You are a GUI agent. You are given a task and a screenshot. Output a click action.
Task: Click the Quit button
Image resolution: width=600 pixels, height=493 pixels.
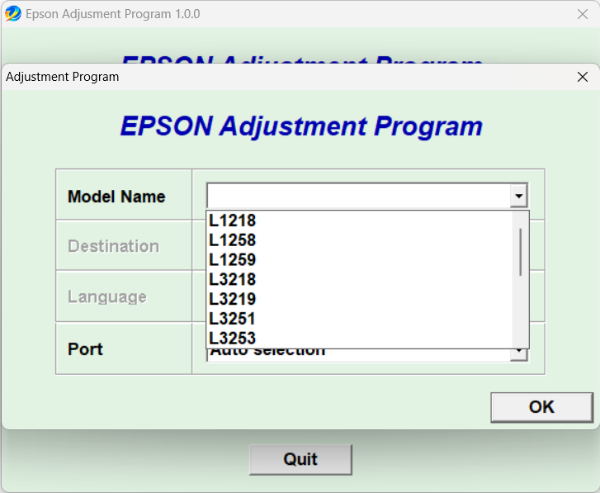click(300, 459)
